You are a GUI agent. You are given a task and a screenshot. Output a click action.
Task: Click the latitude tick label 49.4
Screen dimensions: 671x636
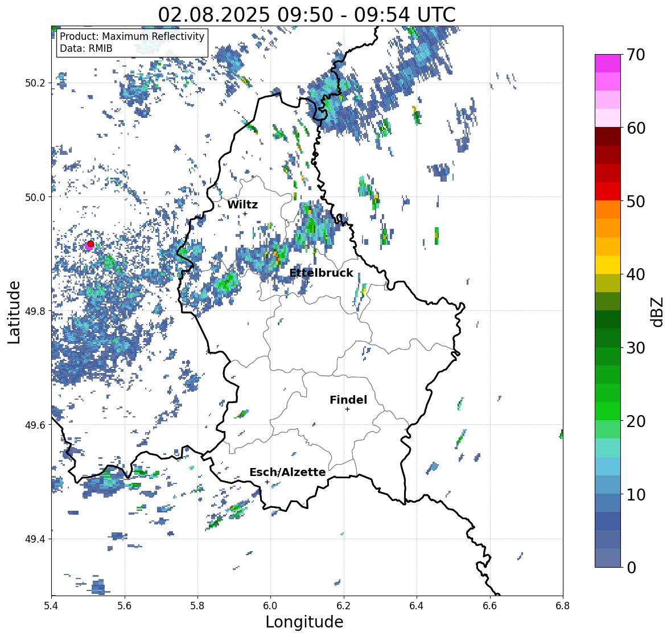(35, 539)
